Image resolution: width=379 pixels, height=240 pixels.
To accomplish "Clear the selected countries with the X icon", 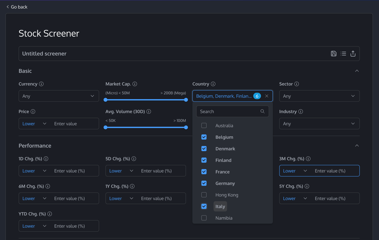I will pyautogui.click(x=267, y=96).
